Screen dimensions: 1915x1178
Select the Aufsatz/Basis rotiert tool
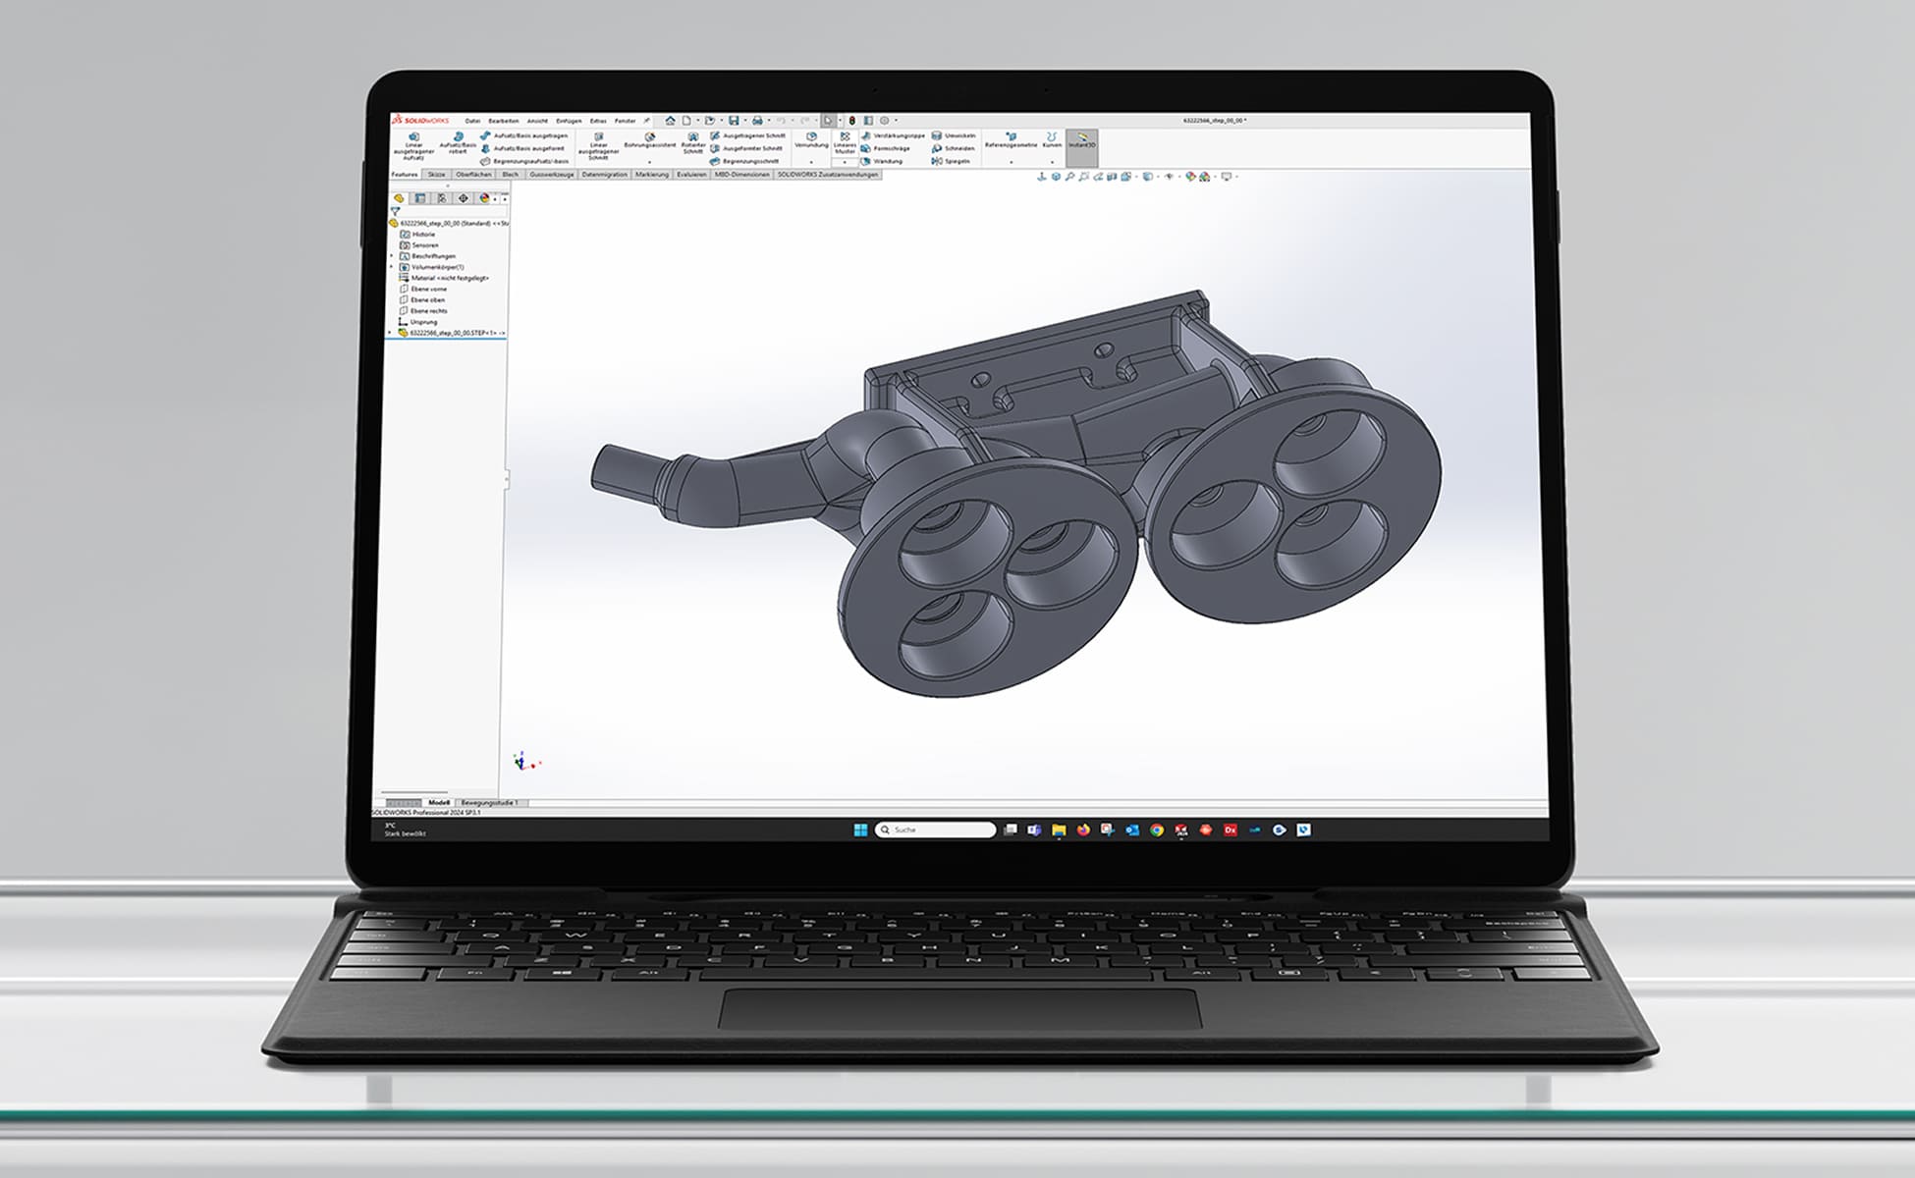click(x=458, y=143)
